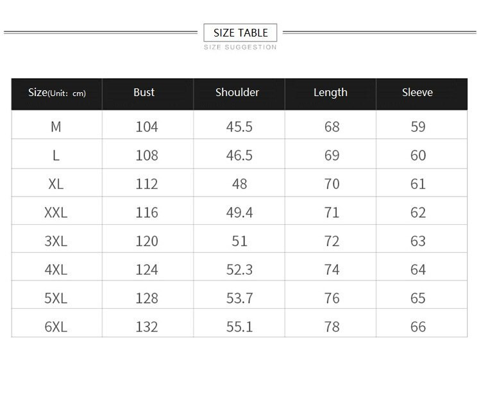Select the XXL size row label
This screenshot has width=481, height=406.
(x=56, y=212)
